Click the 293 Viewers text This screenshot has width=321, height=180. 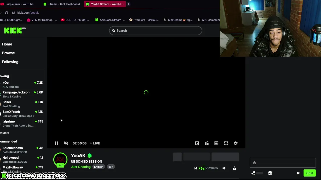click(x=208, y=168)
